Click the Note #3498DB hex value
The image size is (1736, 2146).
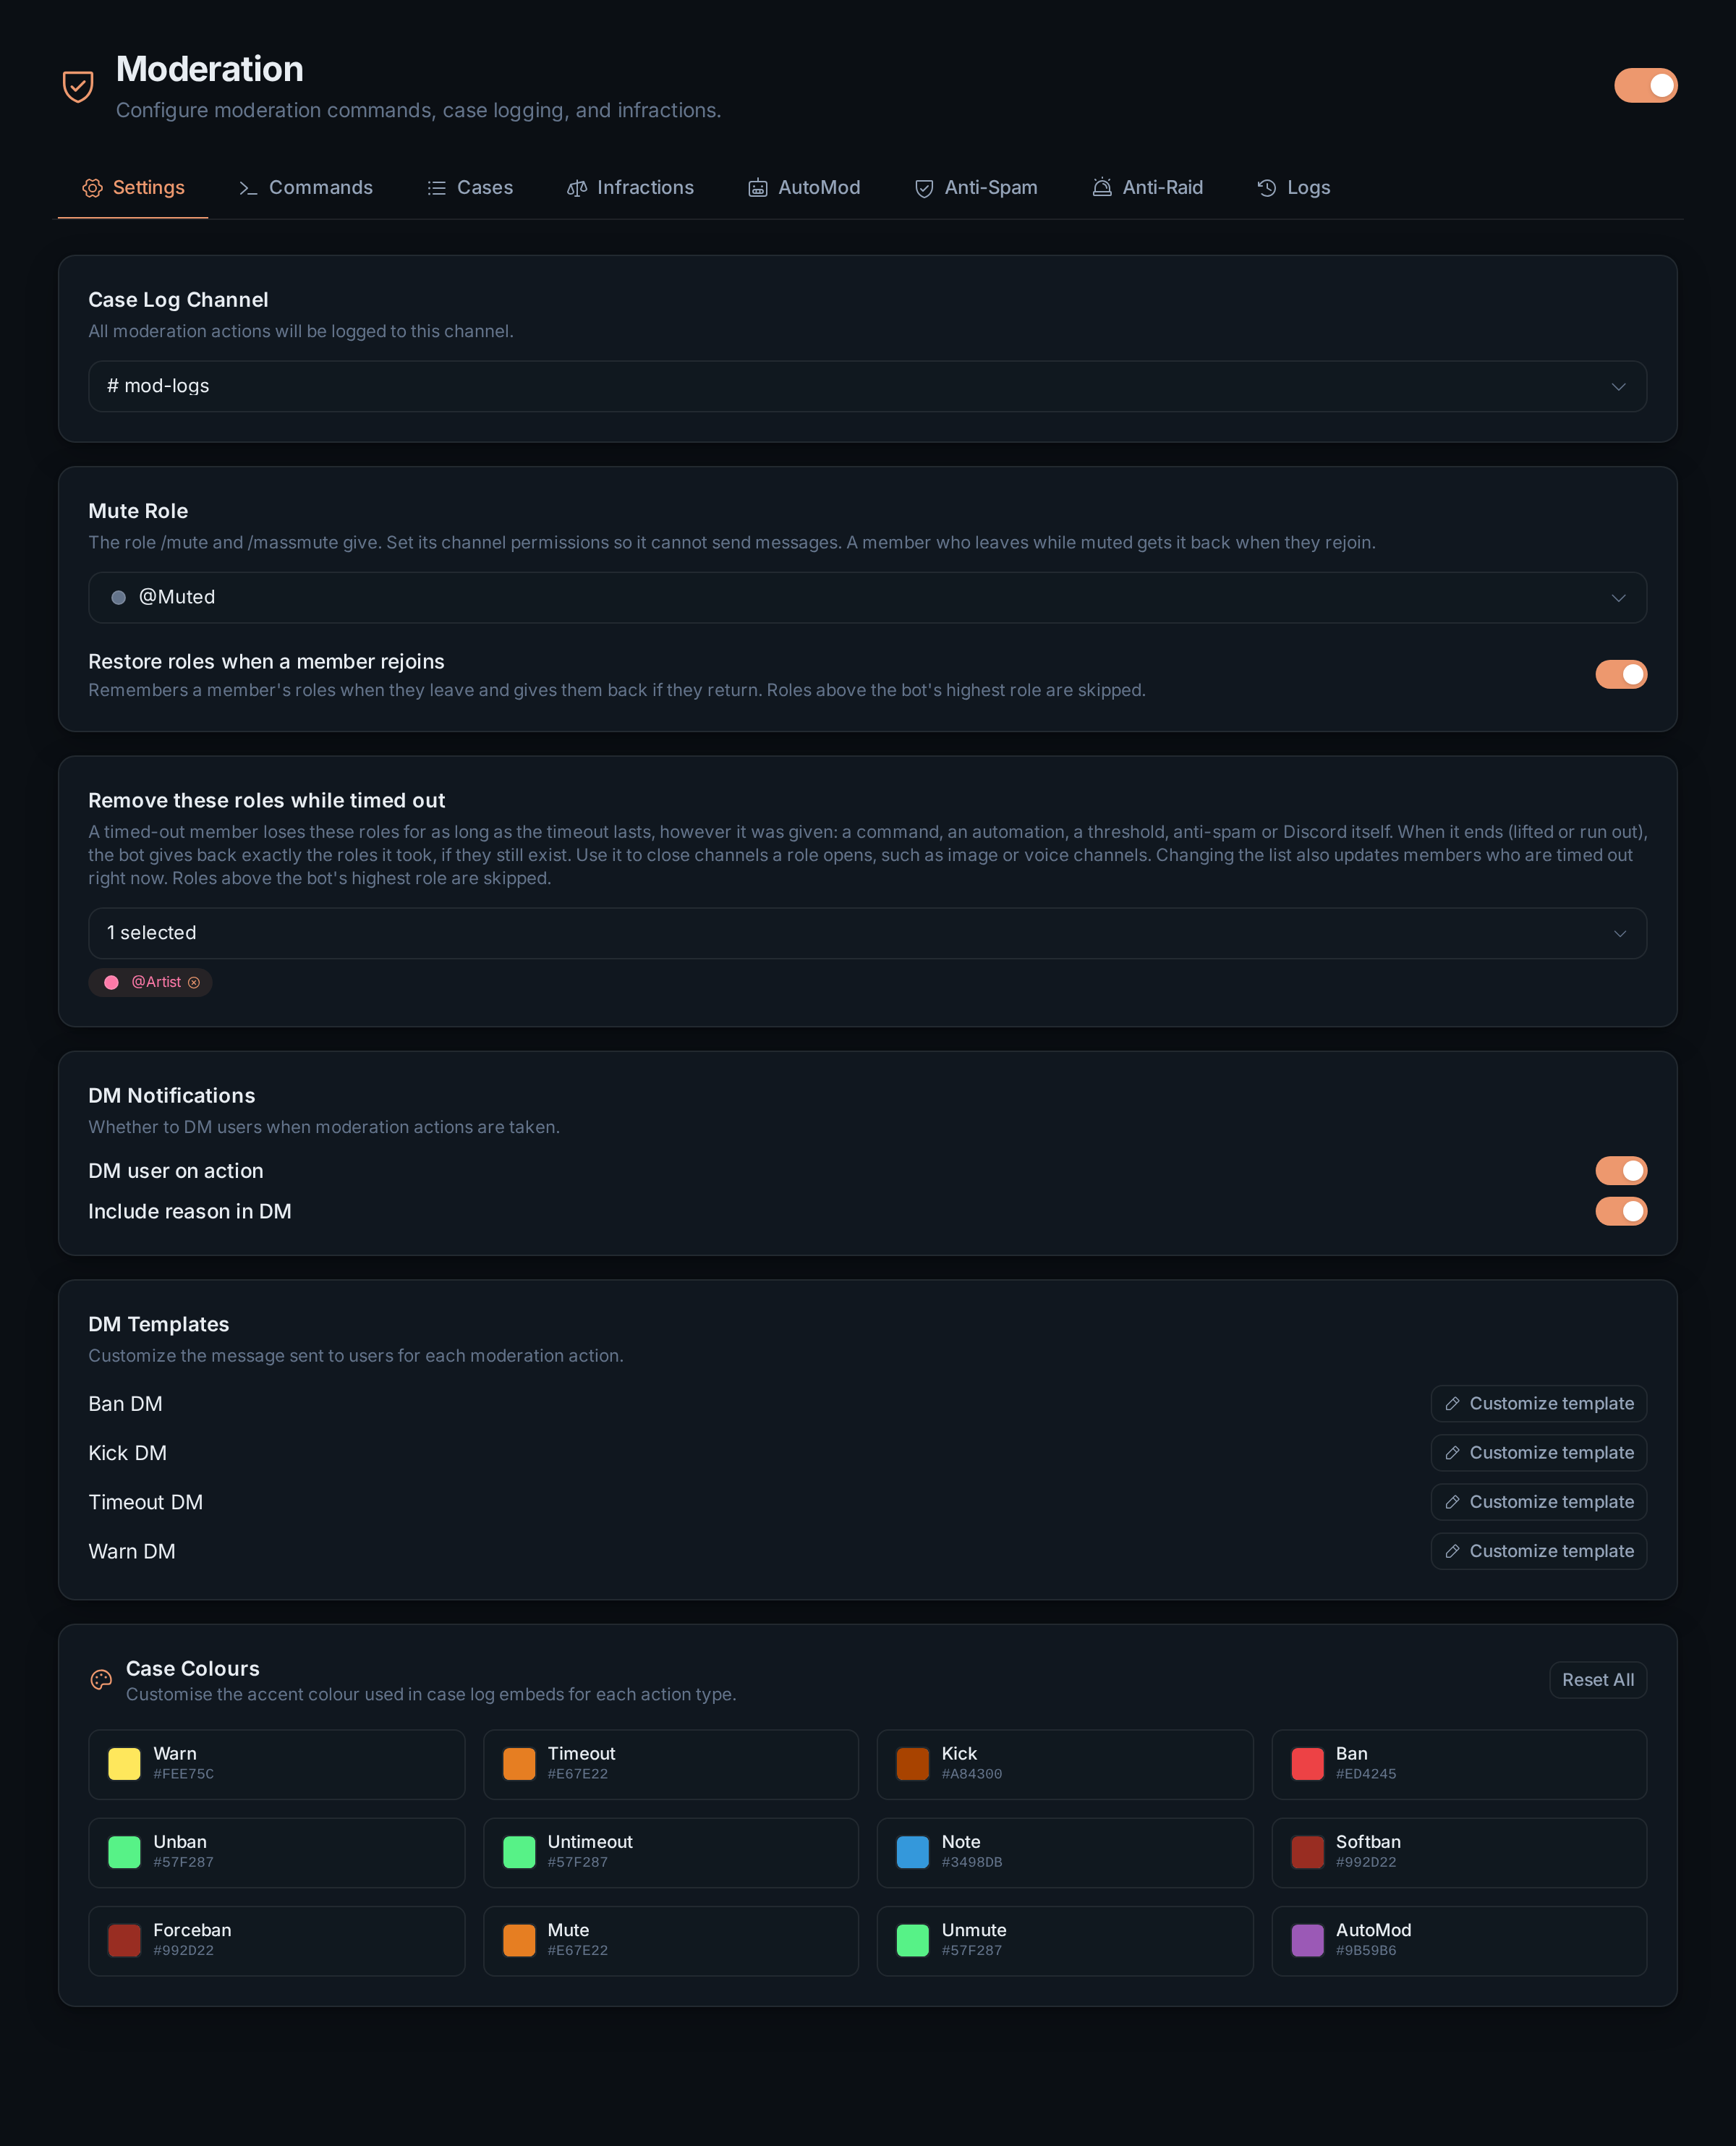click(x=972, y=1862)
